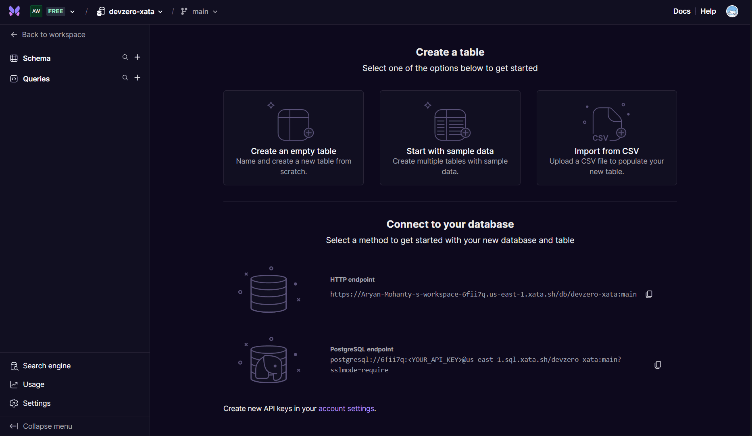752x436 pixels.
Task: Open the Docs page
Action: pyautogui.click(x=681, y=11)
